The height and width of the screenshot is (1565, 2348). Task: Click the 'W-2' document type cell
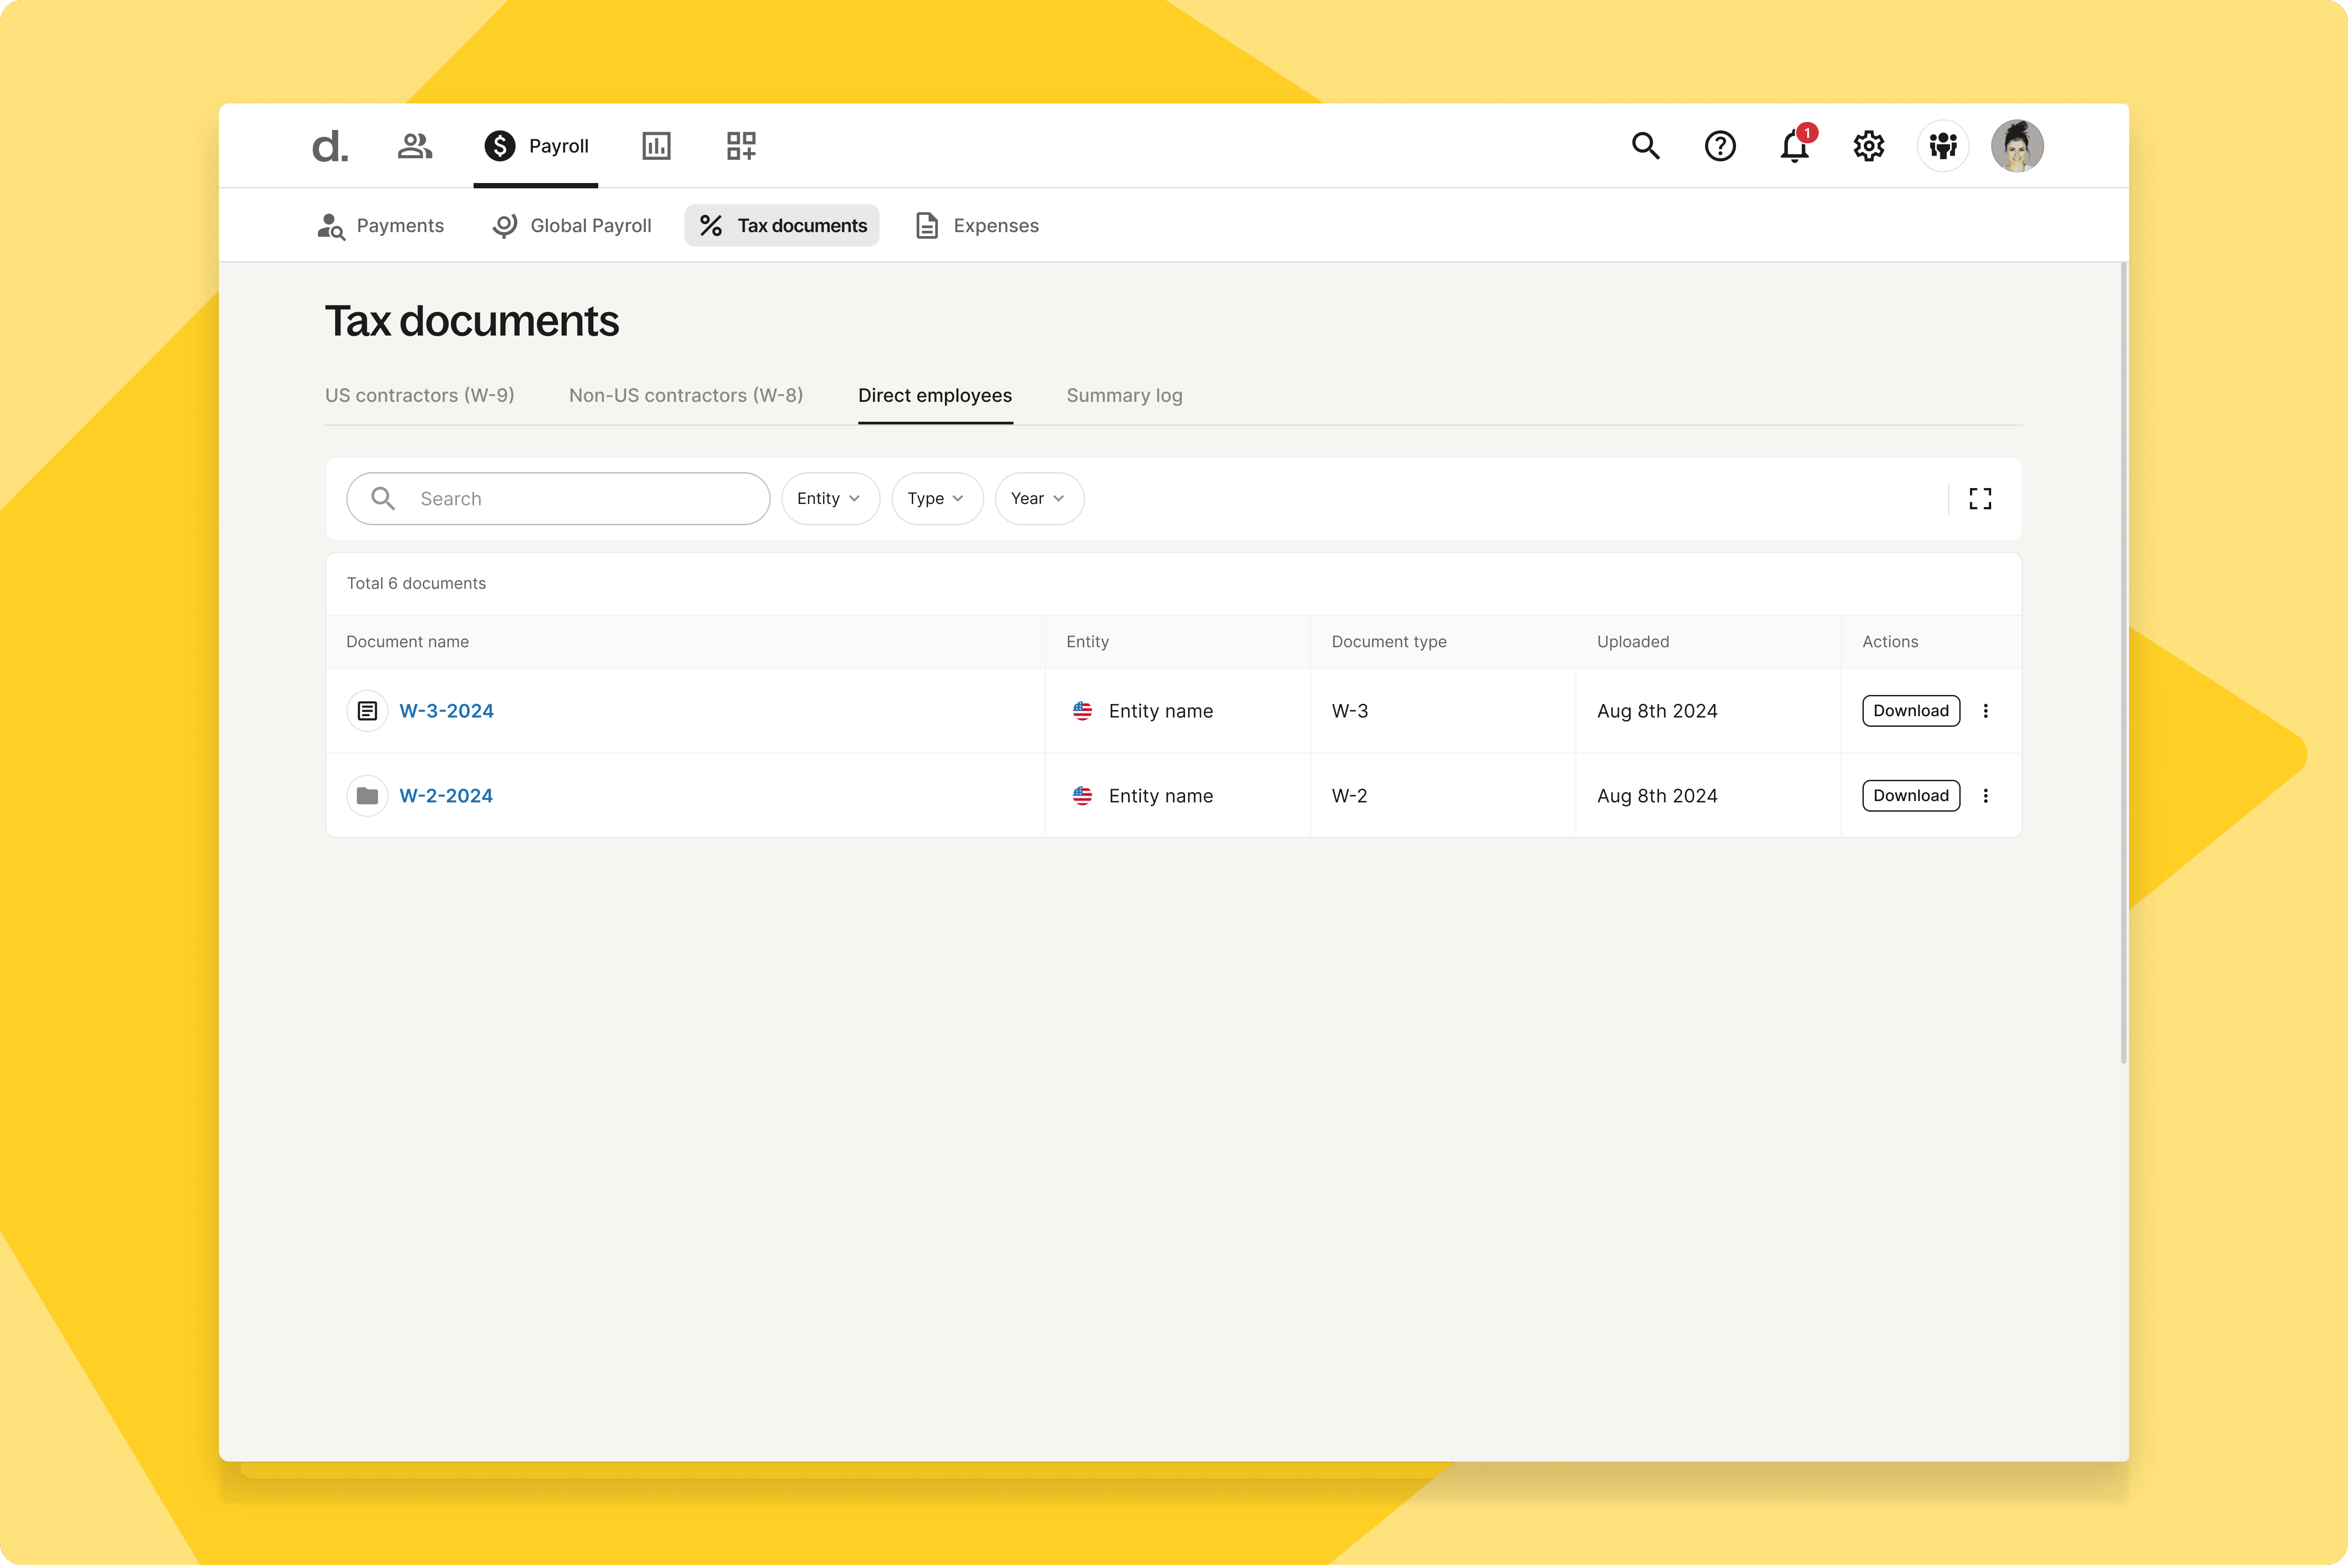tap(1350, 795)
